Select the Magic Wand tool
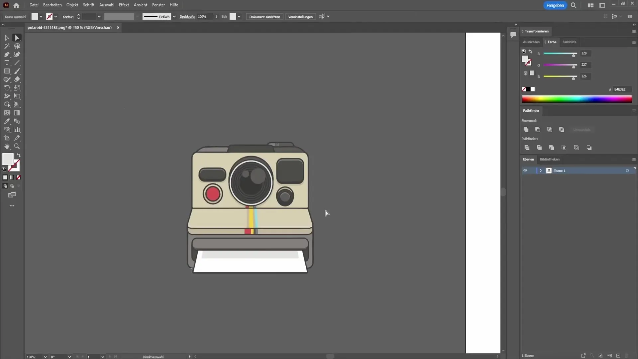Viewport: 638px width, 359px height. click(7, 46)
